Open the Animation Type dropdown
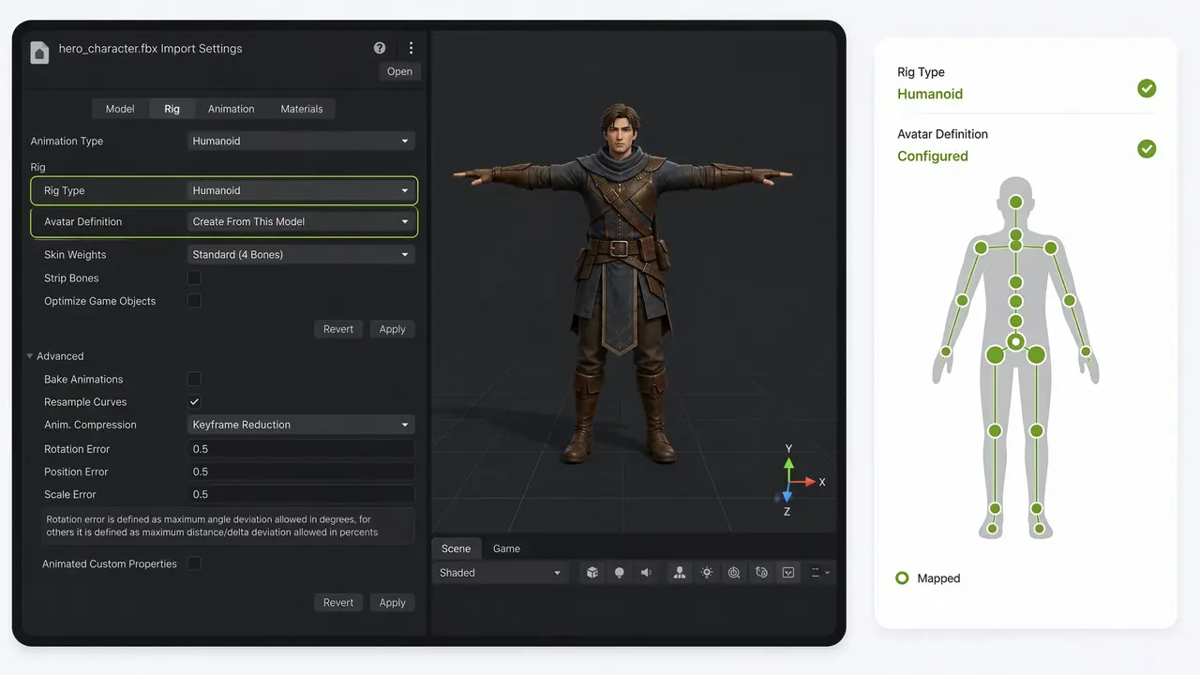The image size is (1200, 675). [301, 141]
